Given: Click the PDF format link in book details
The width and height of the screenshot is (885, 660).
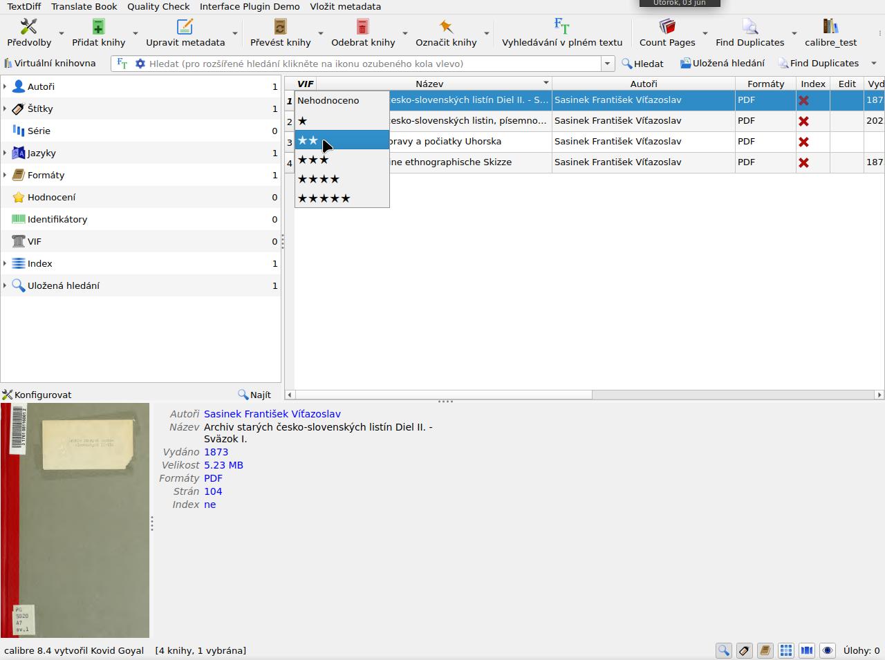Looking at the screenshot, I should (213, 478).
